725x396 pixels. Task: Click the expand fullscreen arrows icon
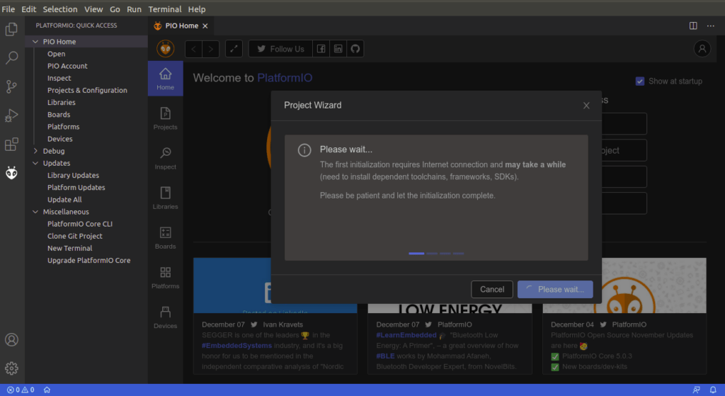pyautogui.click(x=234, y=49)
